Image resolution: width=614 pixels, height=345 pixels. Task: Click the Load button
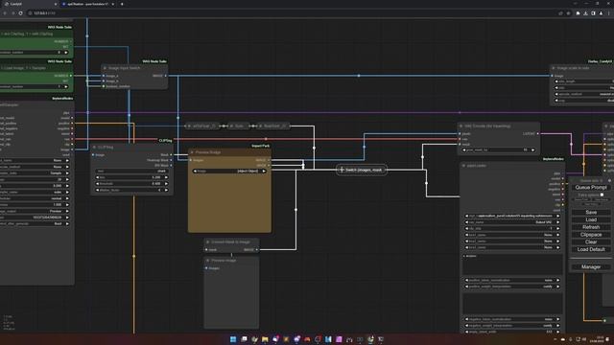(591, 219)
